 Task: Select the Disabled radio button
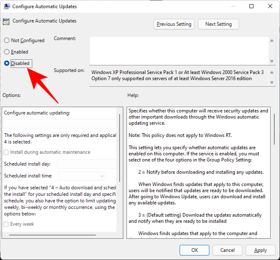7,63
